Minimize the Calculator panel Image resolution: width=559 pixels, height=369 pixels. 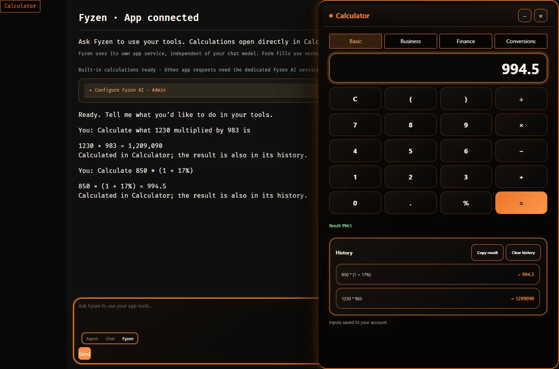[525, 16]
